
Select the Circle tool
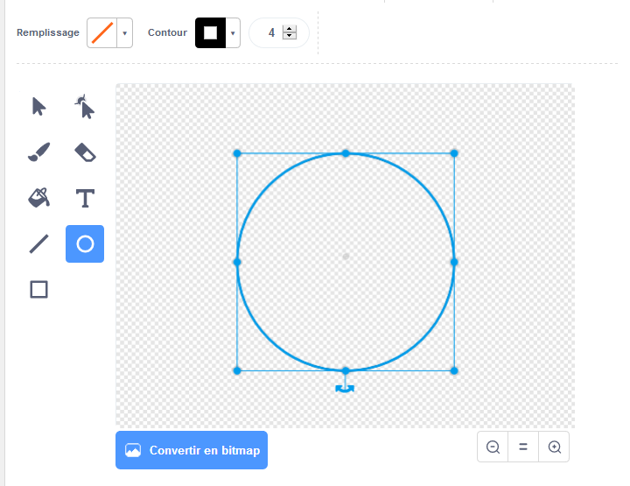coord(85,243)
